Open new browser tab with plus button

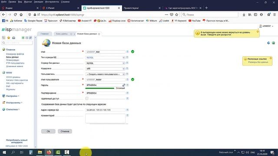pyautogui.click(x=206, y=8)
